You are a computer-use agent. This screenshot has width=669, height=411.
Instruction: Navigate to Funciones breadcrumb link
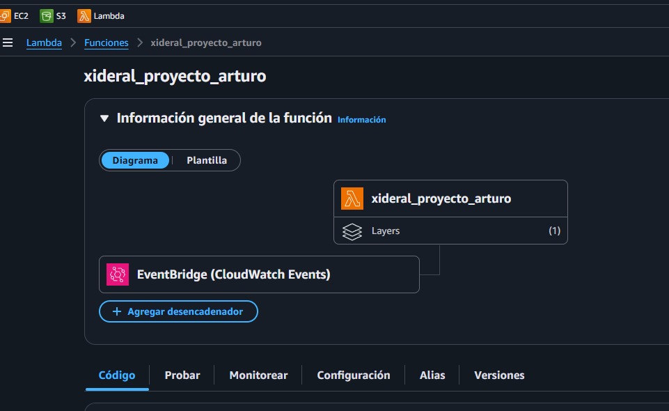(107, 42)
